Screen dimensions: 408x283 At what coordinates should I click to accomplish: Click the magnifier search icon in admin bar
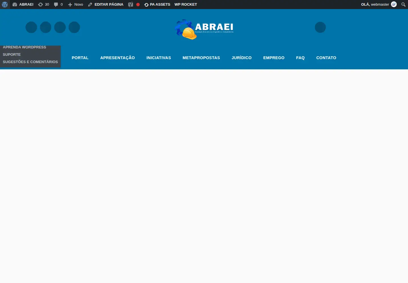(x=403, y=5)
